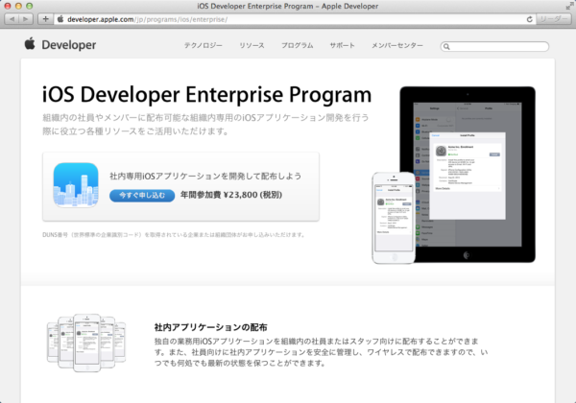Minimize the Safari window with the yellow button
Viewport: 576px width, 403px height.
click(x=18, y=6)
